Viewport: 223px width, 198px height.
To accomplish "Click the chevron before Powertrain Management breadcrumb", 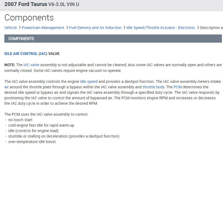I will pyautogui.click(x=20, y=28).
